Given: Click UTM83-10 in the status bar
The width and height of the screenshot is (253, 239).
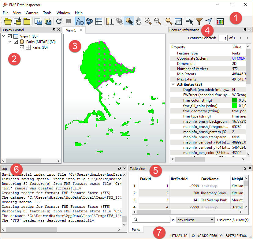Looking at the screenshot, I should (179, 236).
